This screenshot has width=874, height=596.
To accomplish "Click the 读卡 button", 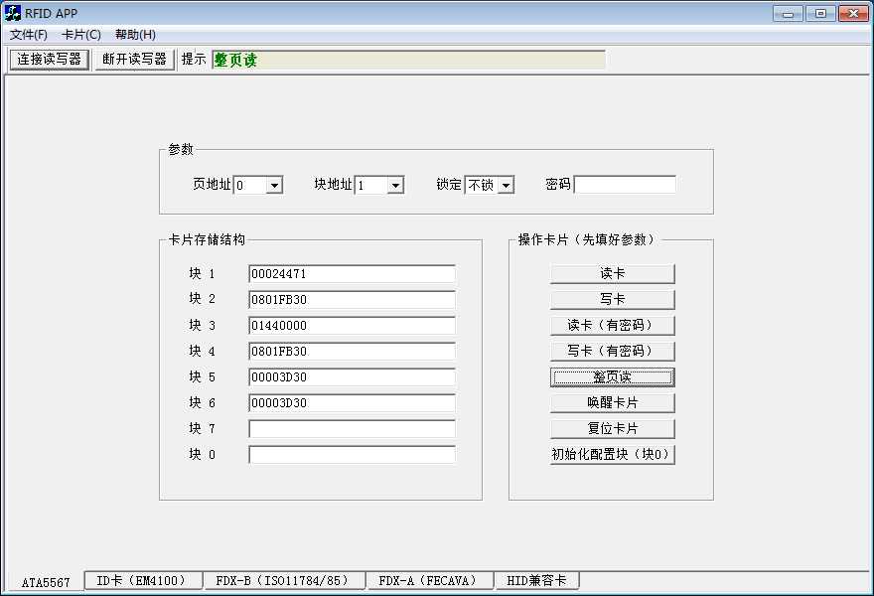I will click(x=613, y=274).
